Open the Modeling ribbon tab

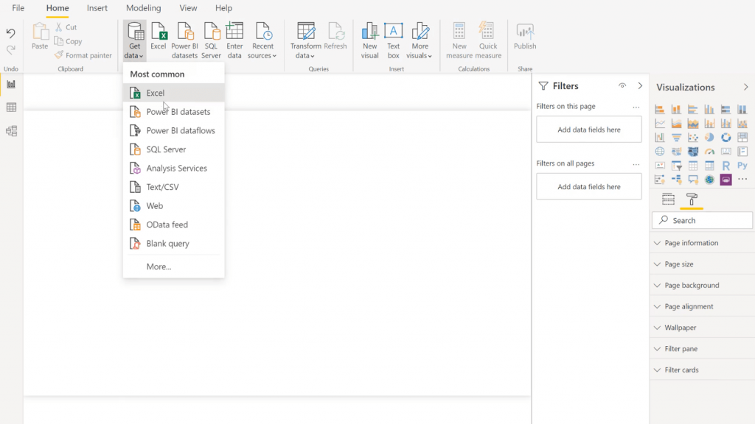(x=143, y=8)
